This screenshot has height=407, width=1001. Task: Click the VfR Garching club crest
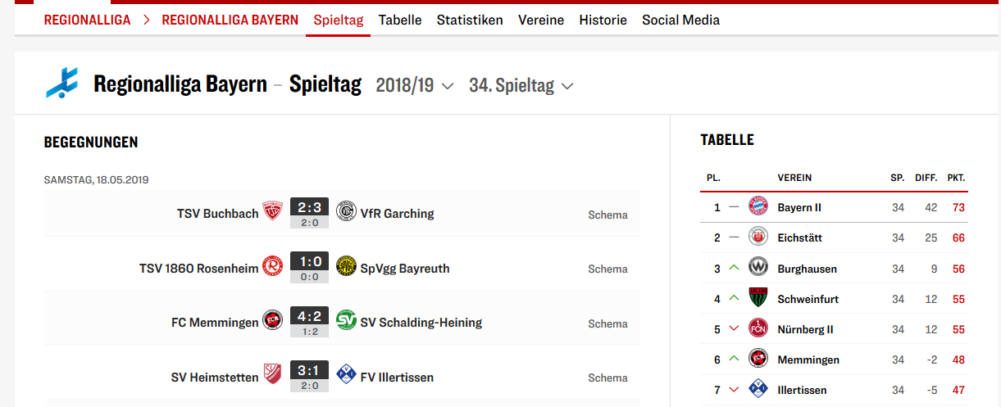346,211
